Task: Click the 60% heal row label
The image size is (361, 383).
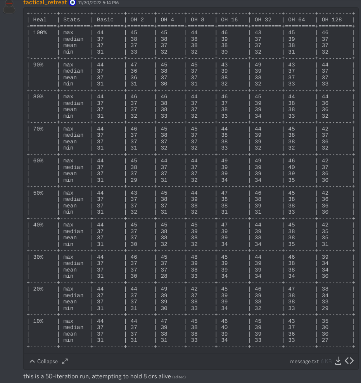Action: [x=38, y=161]
